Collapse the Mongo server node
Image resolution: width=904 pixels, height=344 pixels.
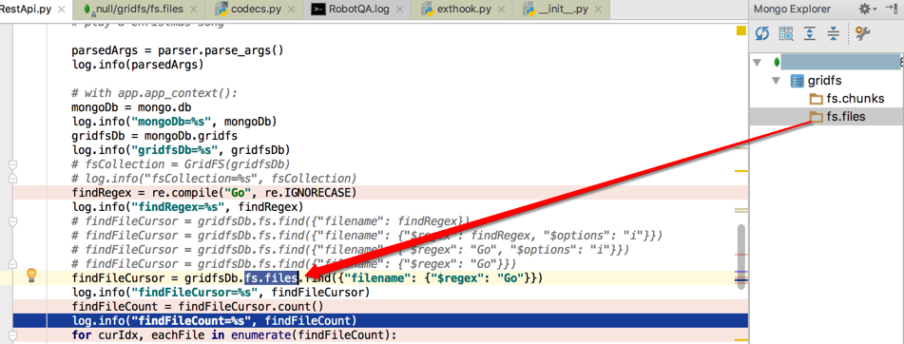tap(757, 62)
